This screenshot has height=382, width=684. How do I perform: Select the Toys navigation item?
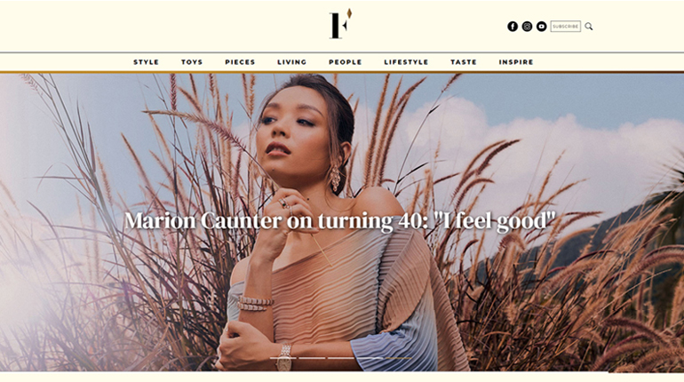(192, 62)
